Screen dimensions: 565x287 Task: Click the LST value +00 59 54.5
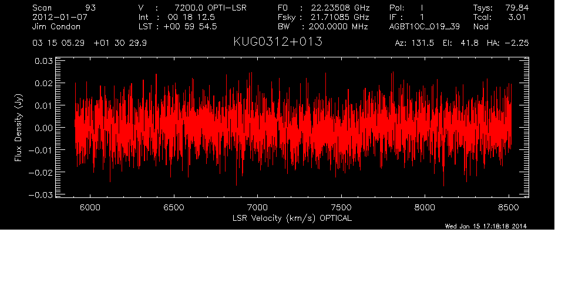point(190,26)
